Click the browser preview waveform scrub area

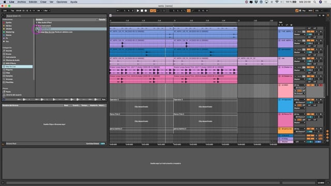pyautogui.click(x=53, y=99)
